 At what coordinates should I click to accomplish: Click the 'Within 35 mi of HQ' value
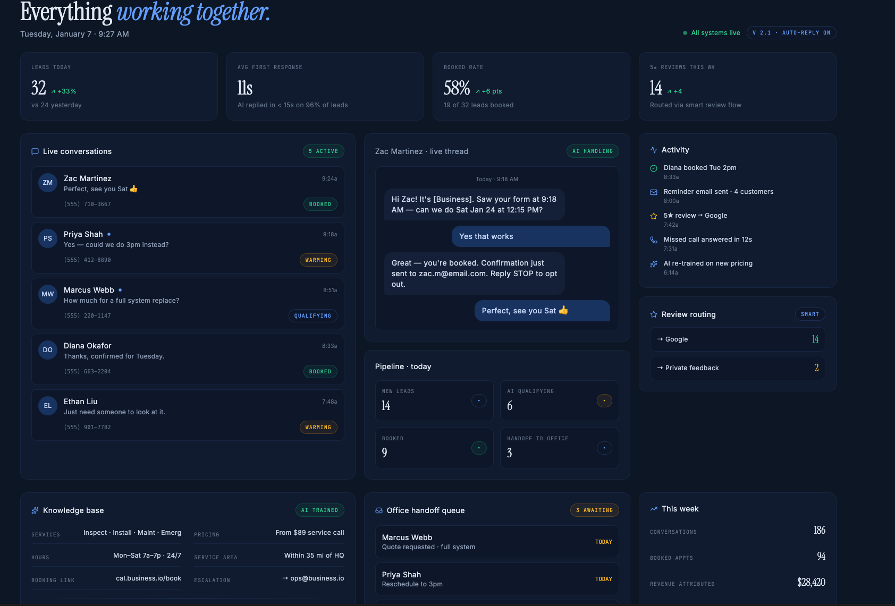click(x=314, y=556)
